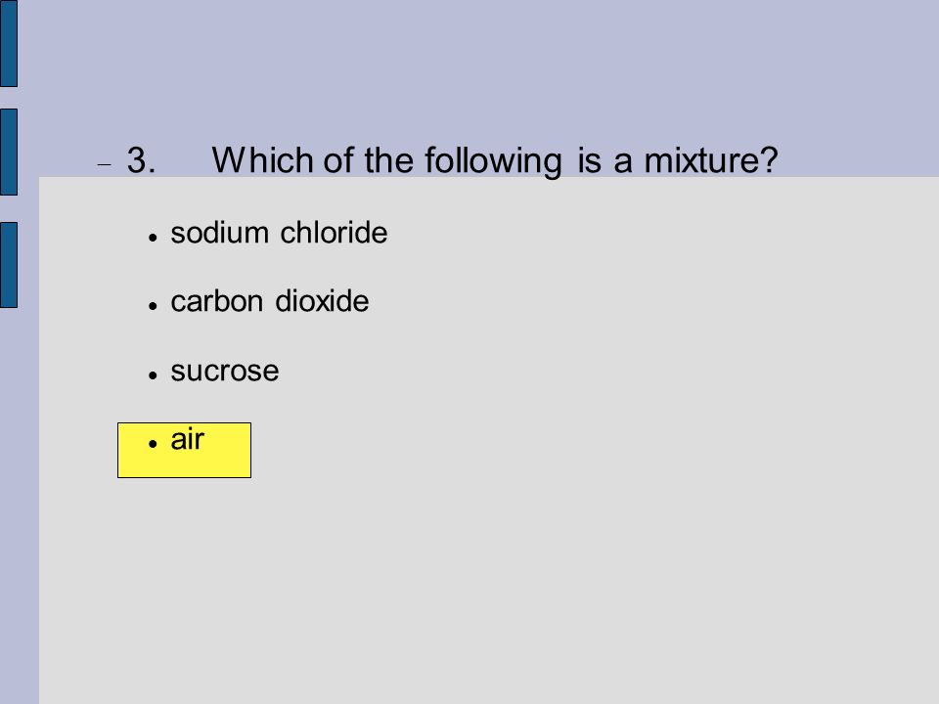Select the 'sodium chloride' answer option

coord(279,233)
